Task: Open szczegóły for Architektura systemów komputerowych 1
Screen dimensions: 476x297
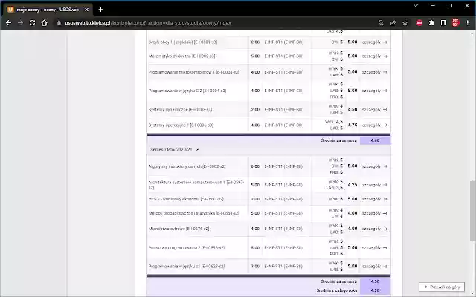Action: (375, 185)
